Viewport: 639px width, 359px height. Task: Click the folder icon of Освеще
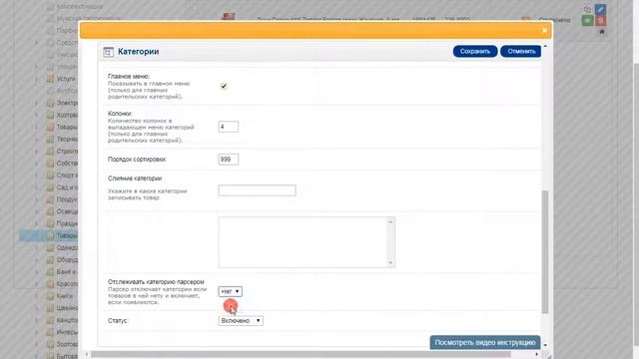[x=50, y=211]
